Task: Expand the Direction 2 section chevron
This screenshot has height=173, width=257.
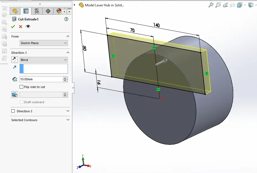Action: tap(68, 111)
